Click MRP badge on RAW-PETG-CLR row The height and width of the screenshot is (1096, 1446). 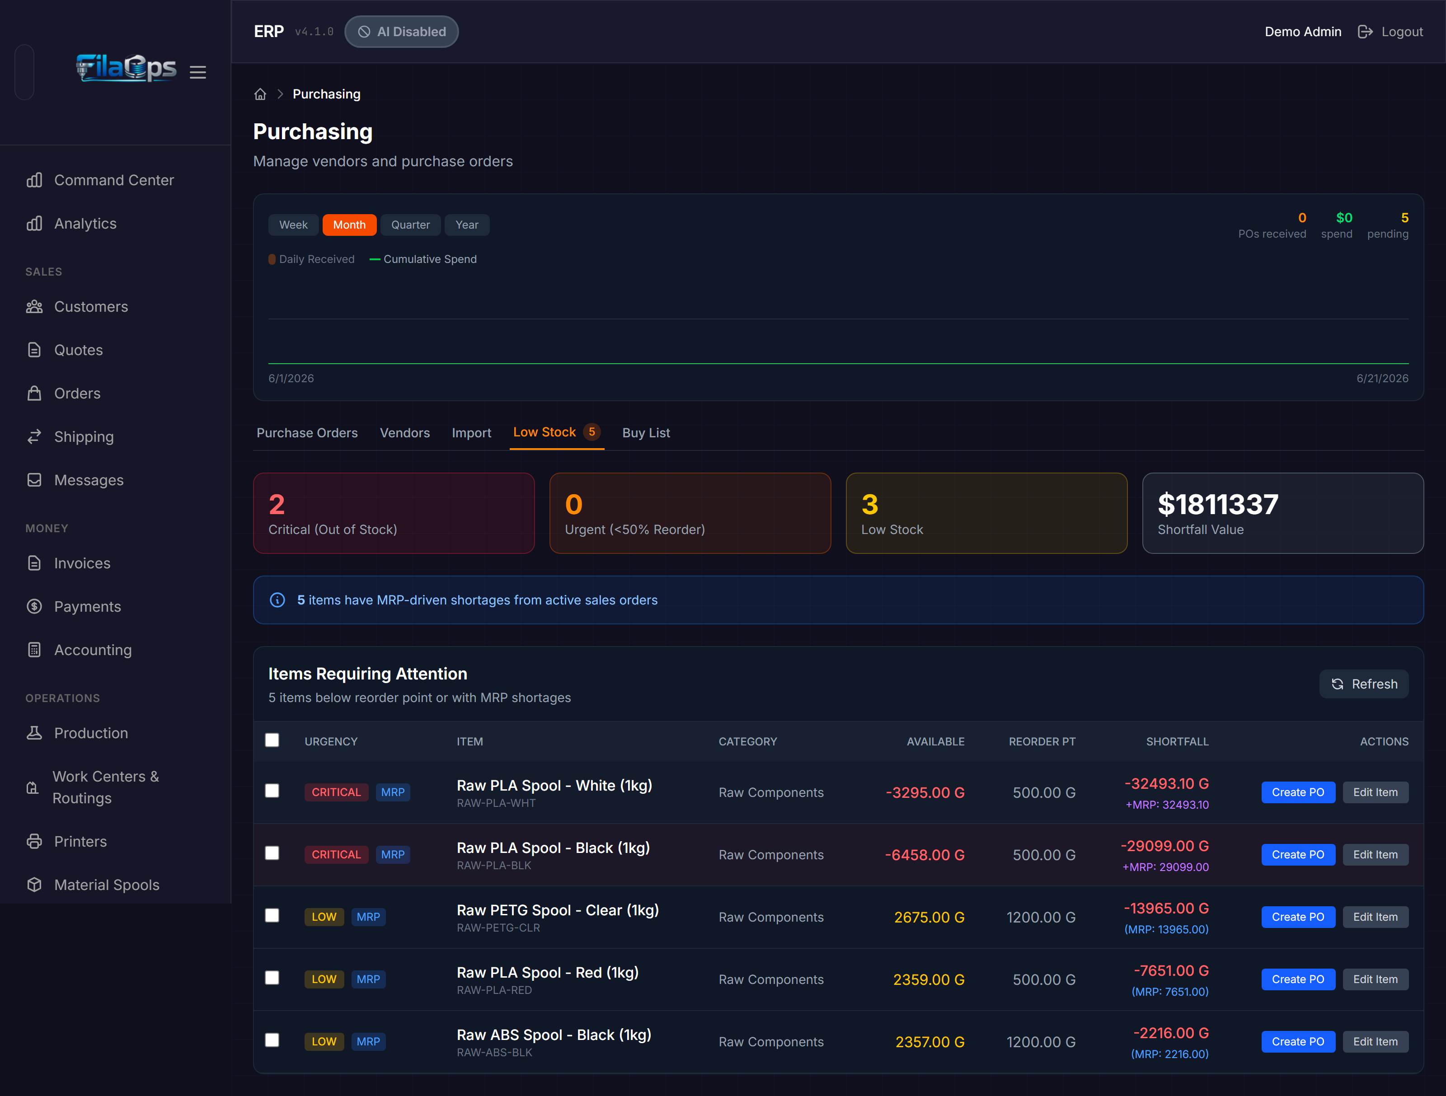pyautogui.click(x=368, y=917)
